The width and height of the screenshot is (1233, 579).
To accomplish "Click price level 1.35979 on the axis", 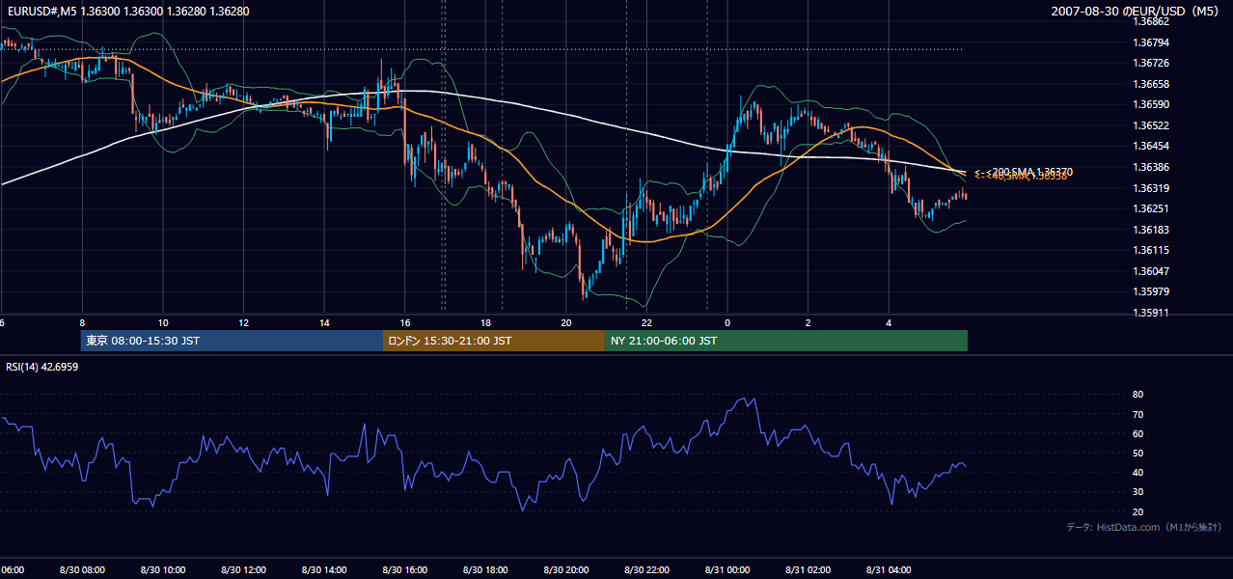I will tap(1150, 291).
